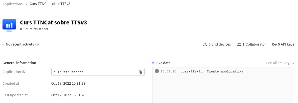
Task: Expand the plus icon on Create application event
Action: 157,71
